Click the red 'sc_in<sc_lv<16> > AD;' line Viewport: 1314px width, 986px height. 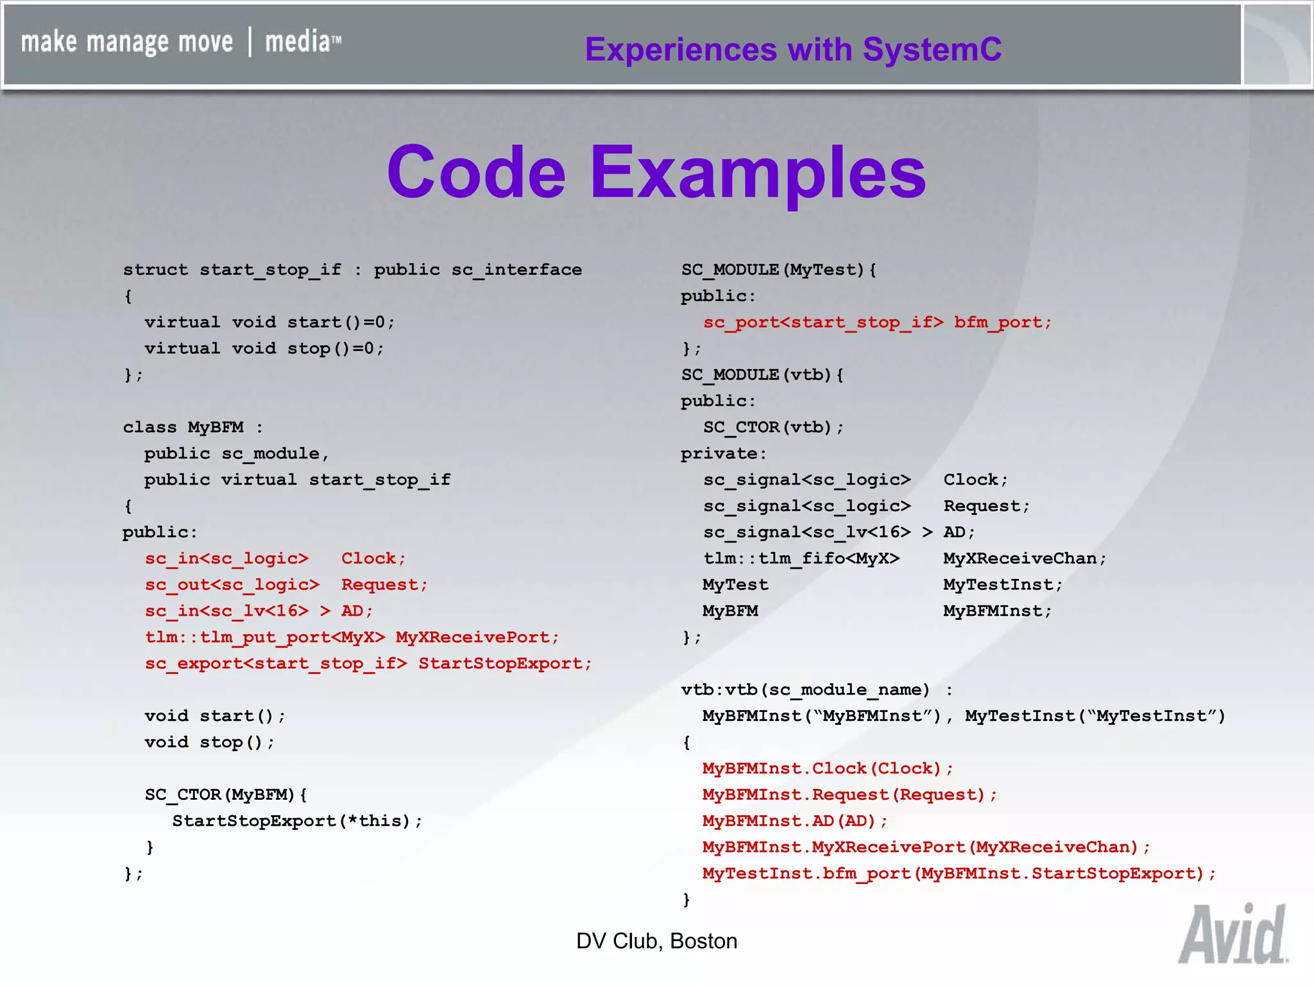[x=259, y=611]
